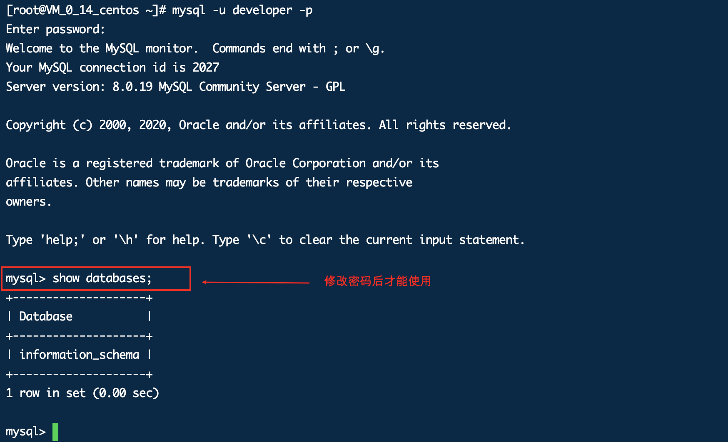Click the green cursor block at mysql prompt
Screen dimensions: 728x442
(x=55, y=432)
